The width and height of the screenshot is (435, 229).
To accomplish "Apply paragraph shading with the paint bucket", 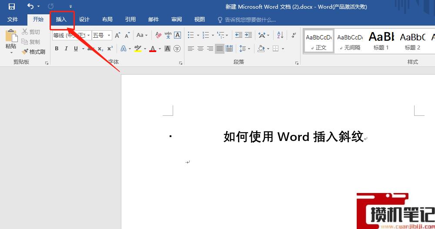I will pos(261,49).
